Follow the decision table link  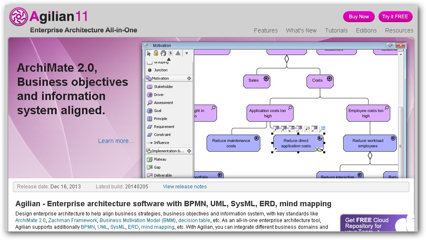point(194,220)
